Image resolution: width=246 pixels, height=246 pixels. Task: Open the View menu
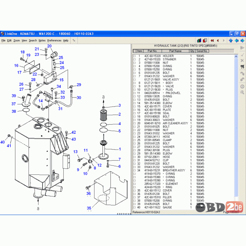pos(24,40)
